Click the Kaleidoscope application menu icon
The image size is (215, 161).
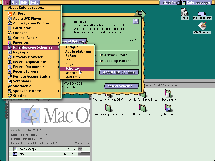point(184,3)
